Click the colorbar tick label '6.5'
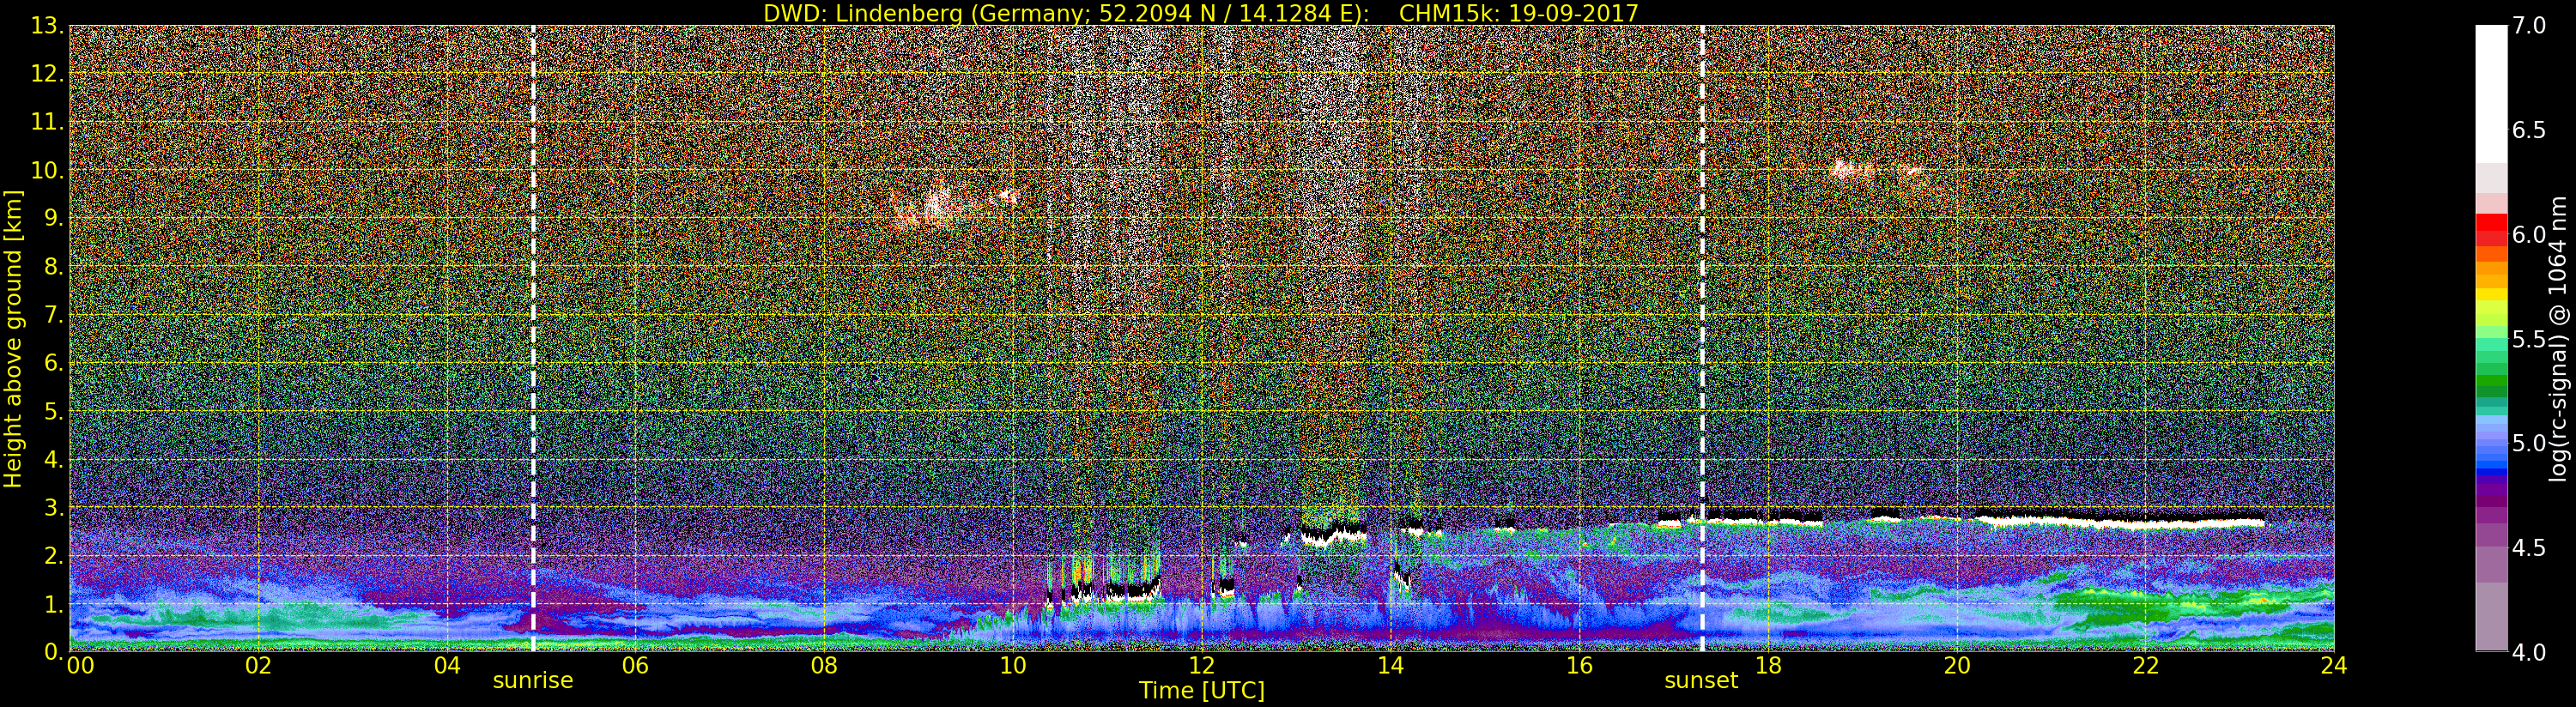 click(2529, 130)
